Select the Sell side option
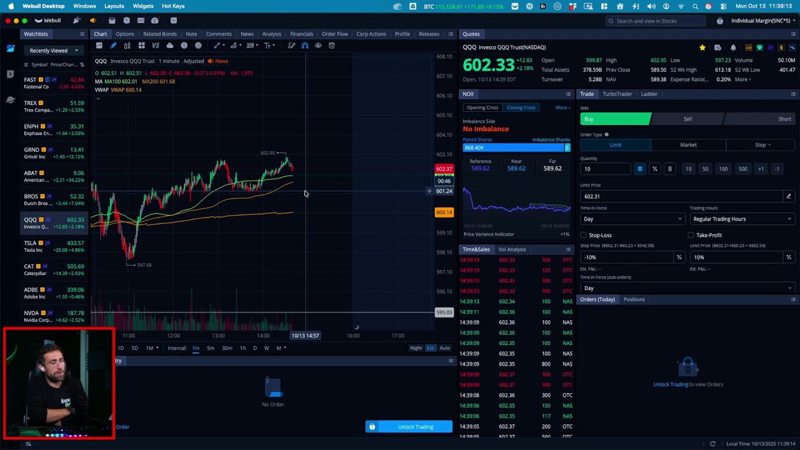This screenshot has height=450, width=800. pos(687,119)
